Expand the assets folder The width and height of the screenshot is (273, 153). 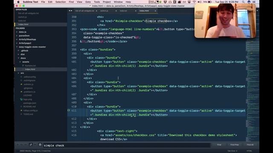point(26,62)
